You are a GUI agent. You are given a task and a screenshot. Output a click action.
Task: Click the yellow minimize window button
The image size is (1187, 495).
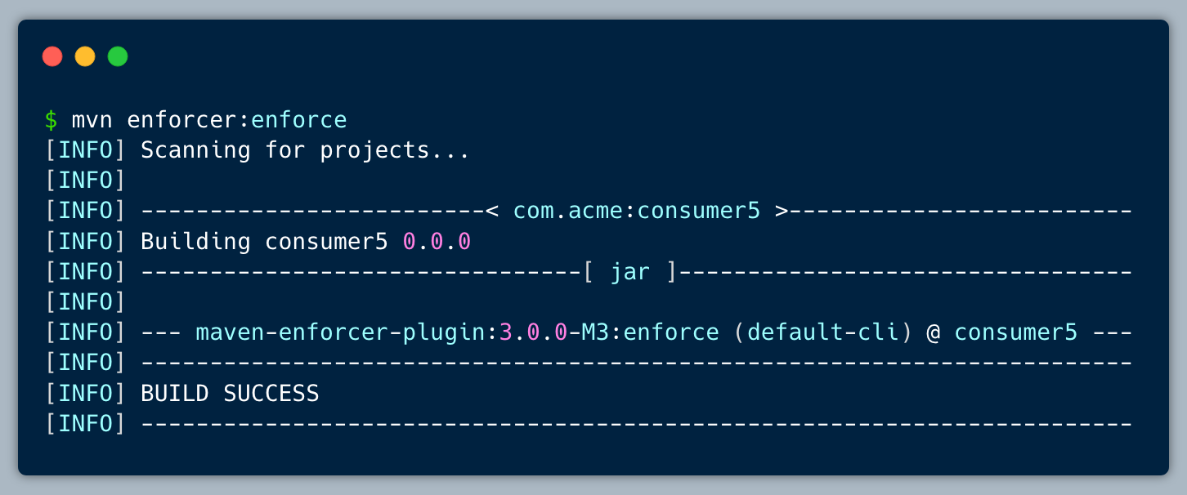click(85, 56)
